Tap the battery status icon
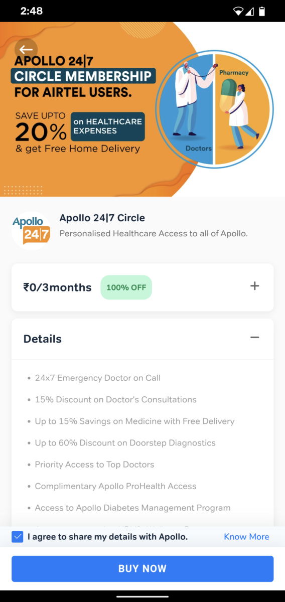 pos(262,11)
